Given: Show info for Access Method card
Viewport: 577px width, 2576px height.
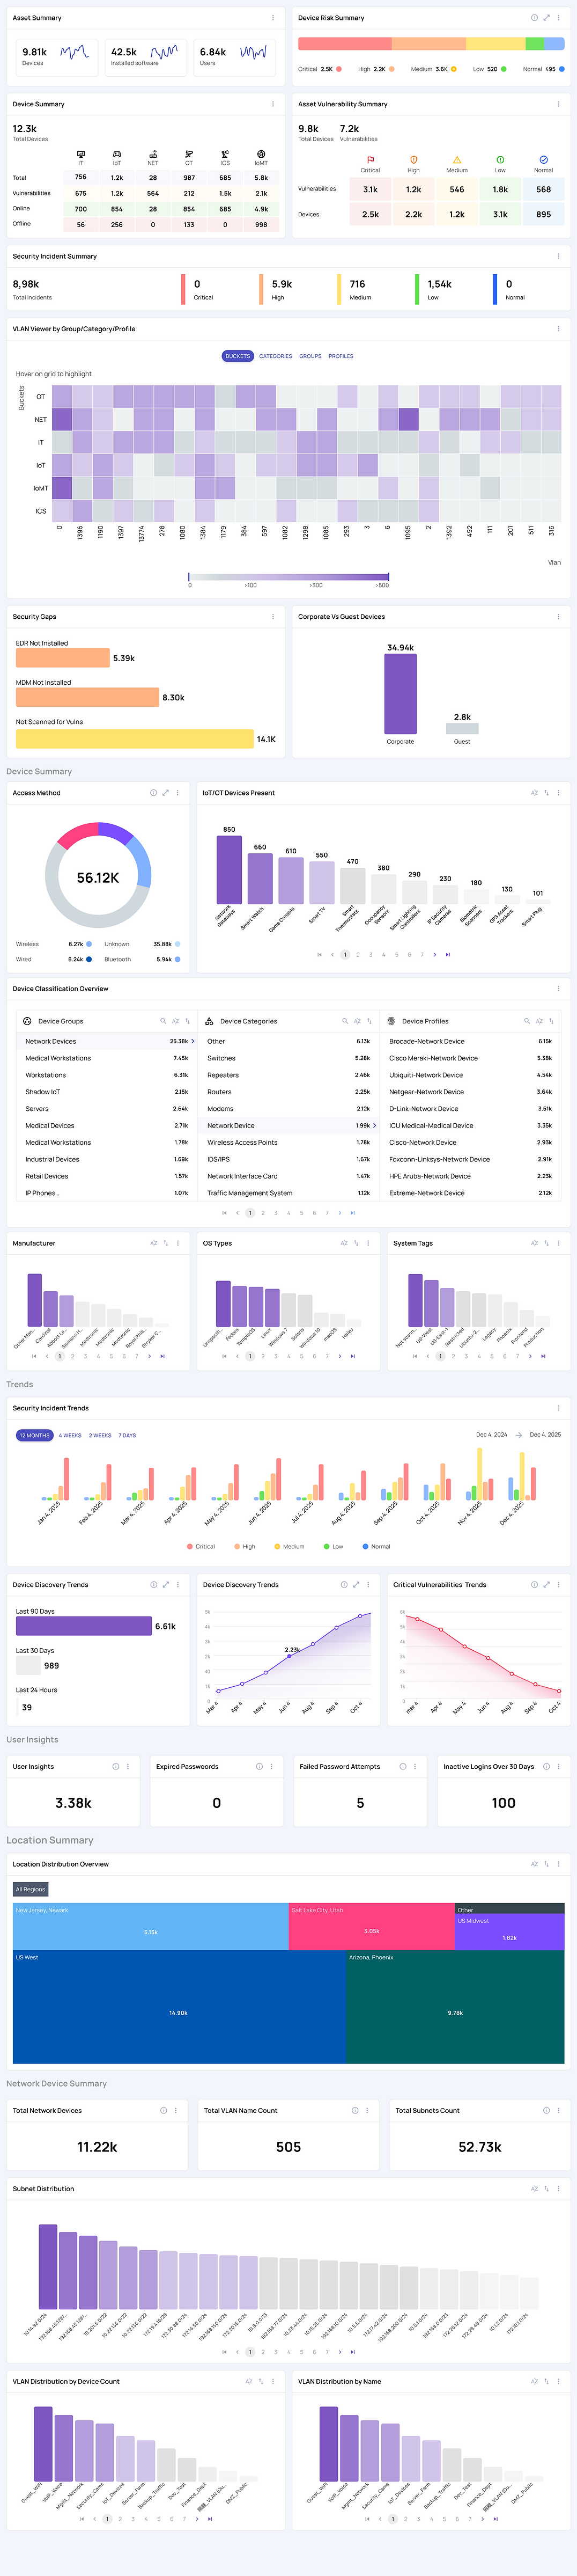Looking at the screenshot, I should click(153, 793).
